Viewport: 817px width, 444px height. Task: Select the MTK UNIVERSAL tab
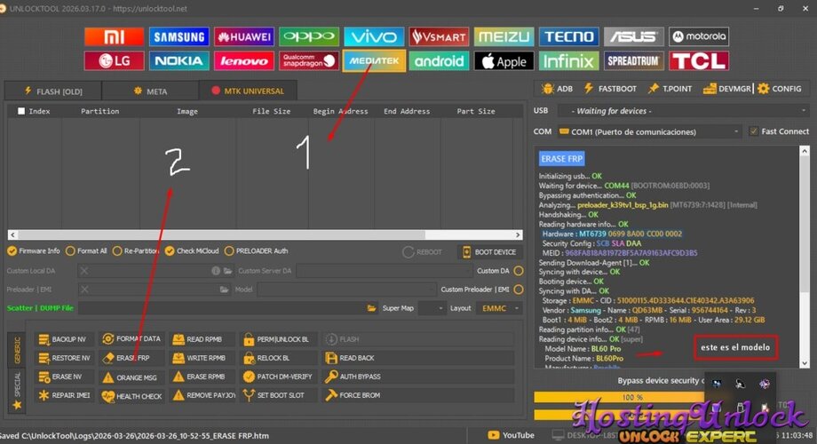(x=248, y=91)
